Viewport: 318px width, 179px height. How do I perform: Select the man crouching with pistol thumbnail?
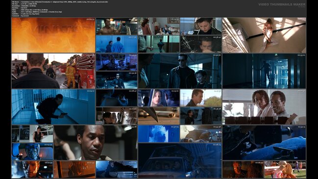[53, 107]
